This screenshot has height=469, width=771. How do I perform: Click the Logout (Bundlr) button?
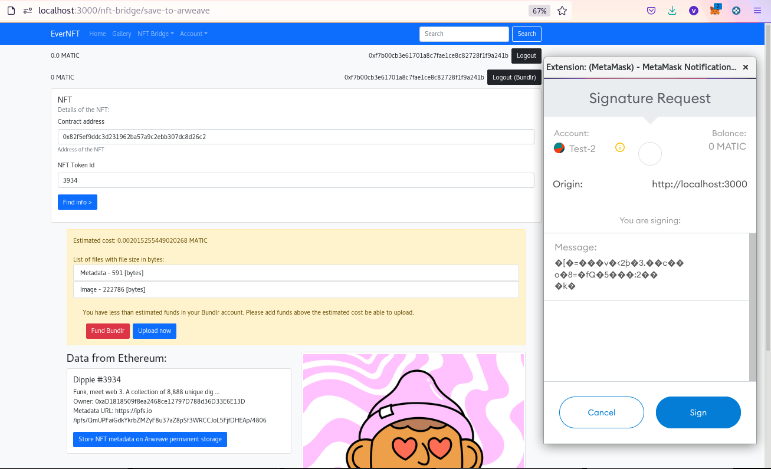[514, 77]
